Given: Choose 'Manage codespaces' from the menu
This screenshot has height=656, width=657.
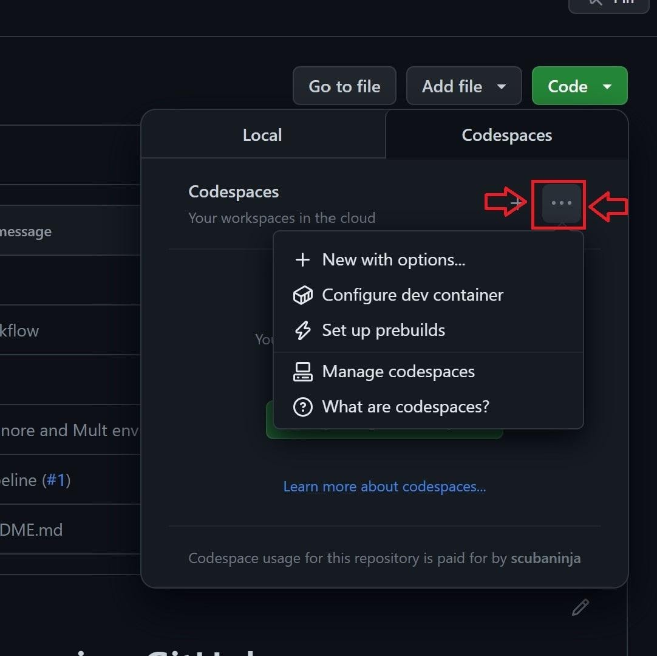Looking at the screenshot, I should point(398,372).
